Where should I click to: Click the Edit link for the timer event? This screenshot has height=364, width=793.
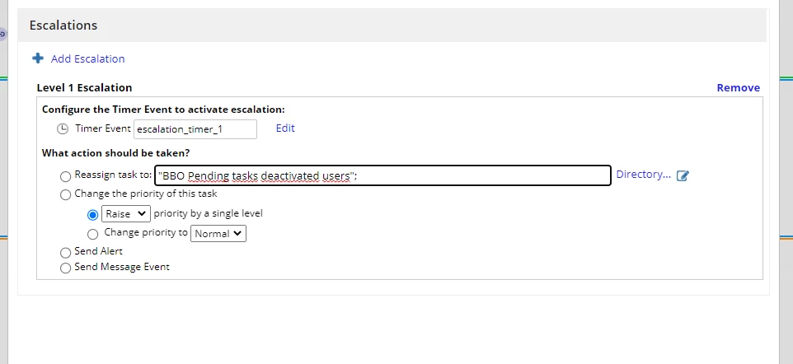click(285, 128)
